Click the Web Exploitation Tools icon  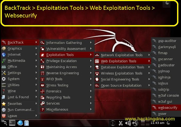click(x=97, y=61)
